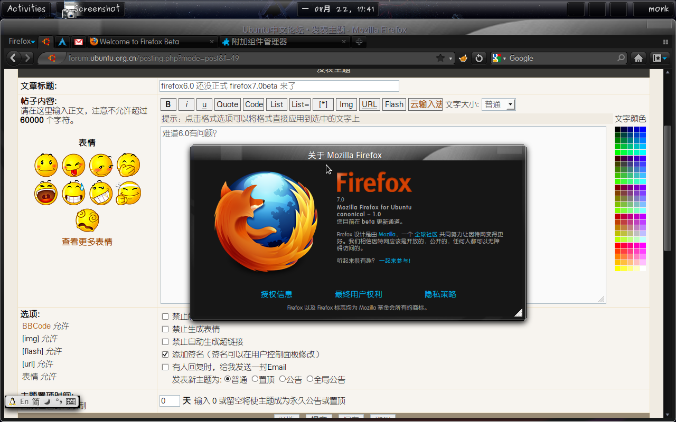
Task: Insert the wide open-mouth laughing emoticon
Action: tap(46, 193)
